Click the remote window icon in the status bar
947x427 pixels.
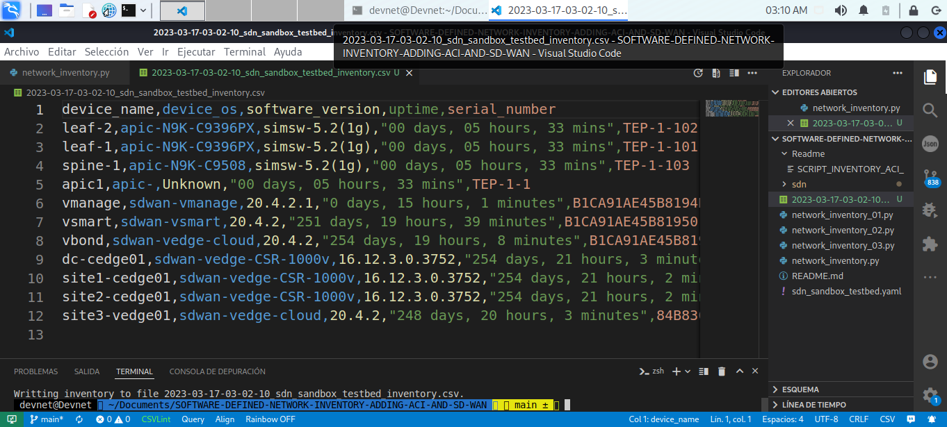pos(11,419)
